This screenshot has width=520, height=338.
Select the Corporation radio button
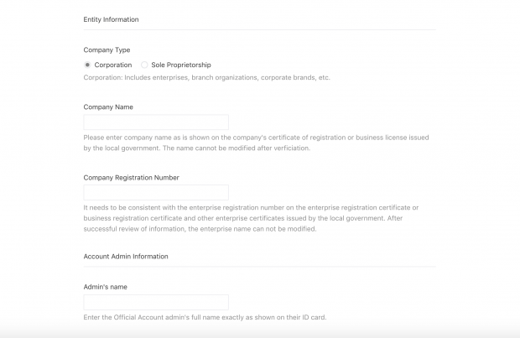[87, 65]
